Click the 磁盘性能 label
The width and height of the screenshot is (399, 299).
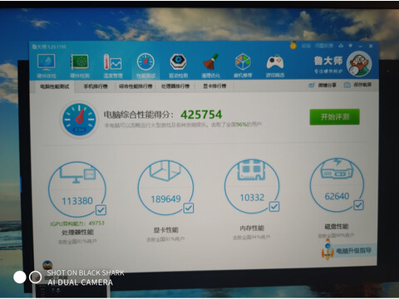(337, 227)
